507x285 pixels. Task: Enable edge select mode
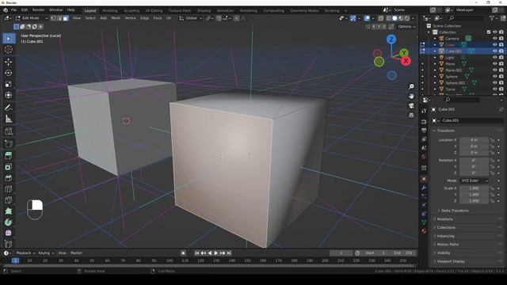click(x=59, y=18)
